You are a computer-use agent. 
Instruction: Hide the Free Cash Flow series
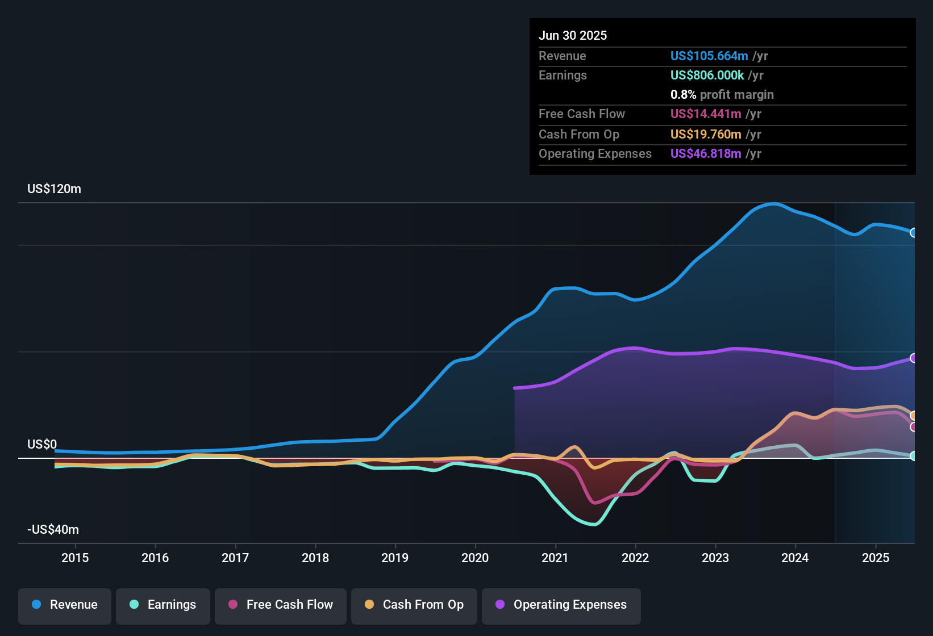[x=280, y=605]
